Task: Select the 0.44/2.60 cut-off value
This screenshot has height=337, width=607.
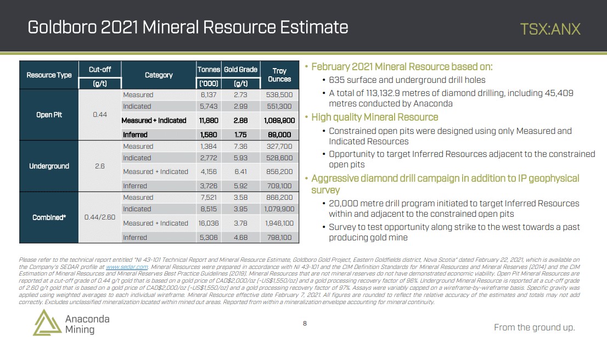Action: tap(100, 217)
